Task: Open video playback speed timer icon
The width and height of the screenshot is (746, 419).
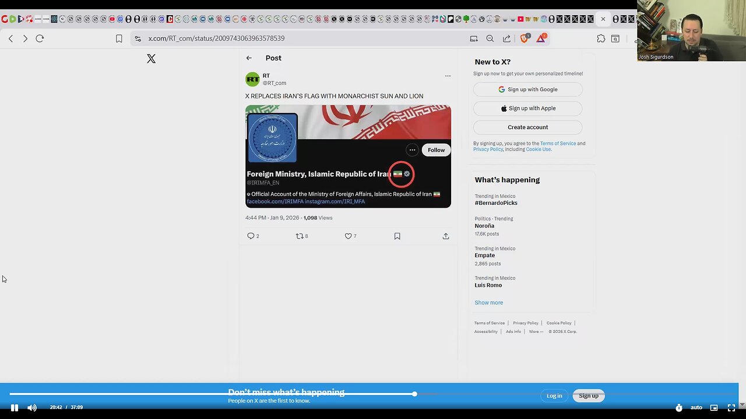Action: pyautogui.click(x=678, y=407)
